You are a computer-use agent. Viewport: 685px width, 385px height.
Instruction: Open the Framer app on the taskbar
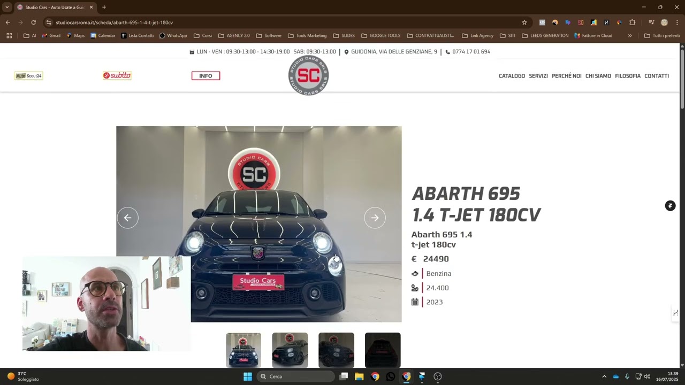pos(422,376)
